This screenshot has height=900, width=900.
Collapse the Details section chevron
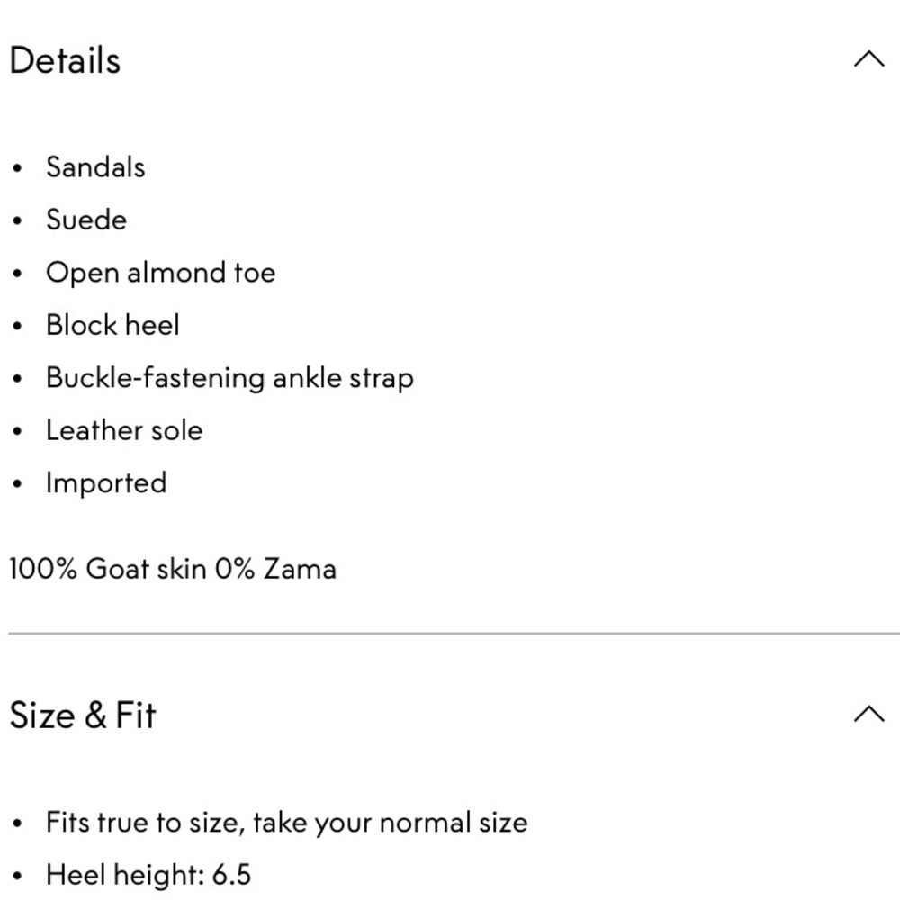869,59
